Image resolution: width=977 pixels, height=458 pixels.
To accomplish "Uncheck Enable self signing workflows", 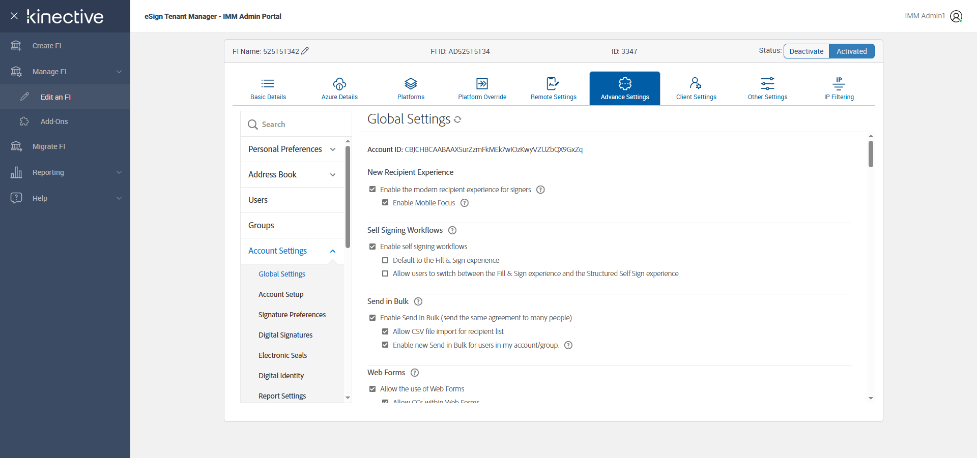I will (372, 247).
